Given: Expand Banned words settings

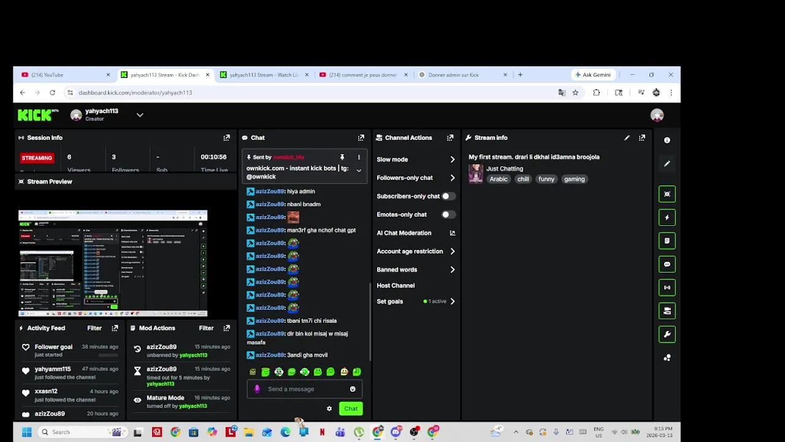Looking at the screenshot, I should (453, 270).
